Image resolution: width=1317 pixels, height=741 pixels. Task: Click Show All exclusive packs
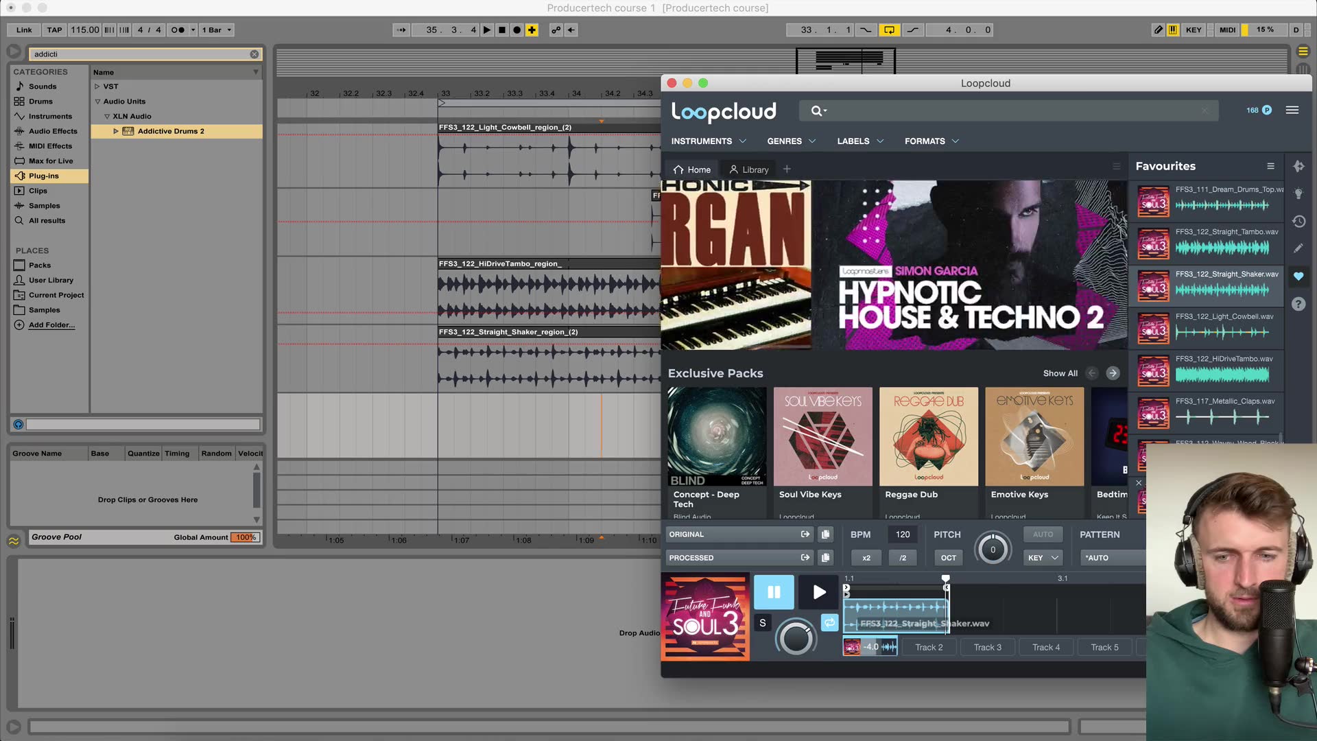(1060, 373)
